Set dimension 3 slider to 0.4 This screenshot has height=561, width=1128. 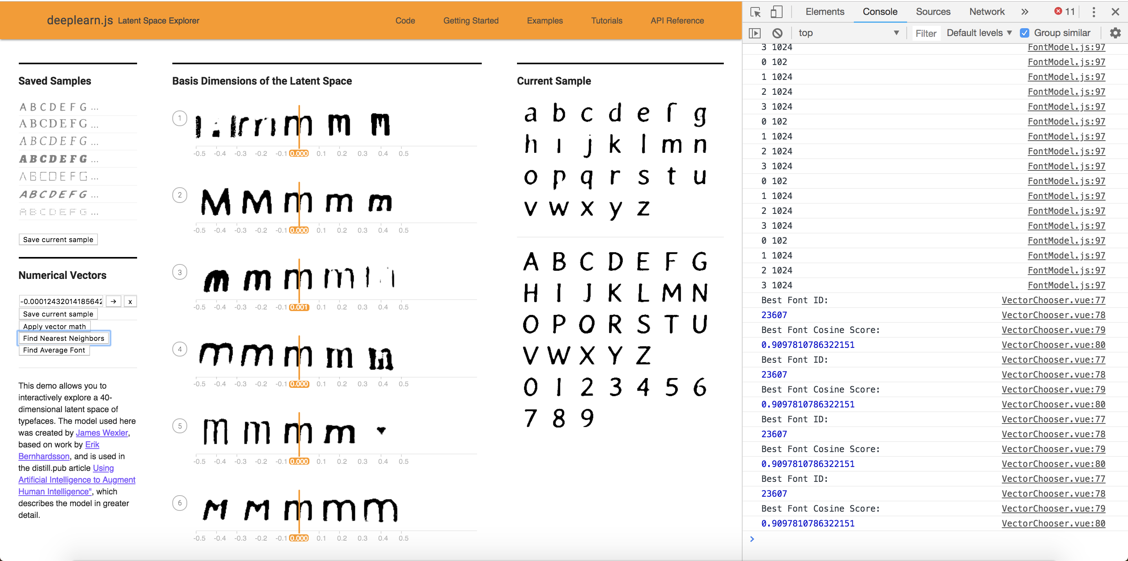point(383,307)
